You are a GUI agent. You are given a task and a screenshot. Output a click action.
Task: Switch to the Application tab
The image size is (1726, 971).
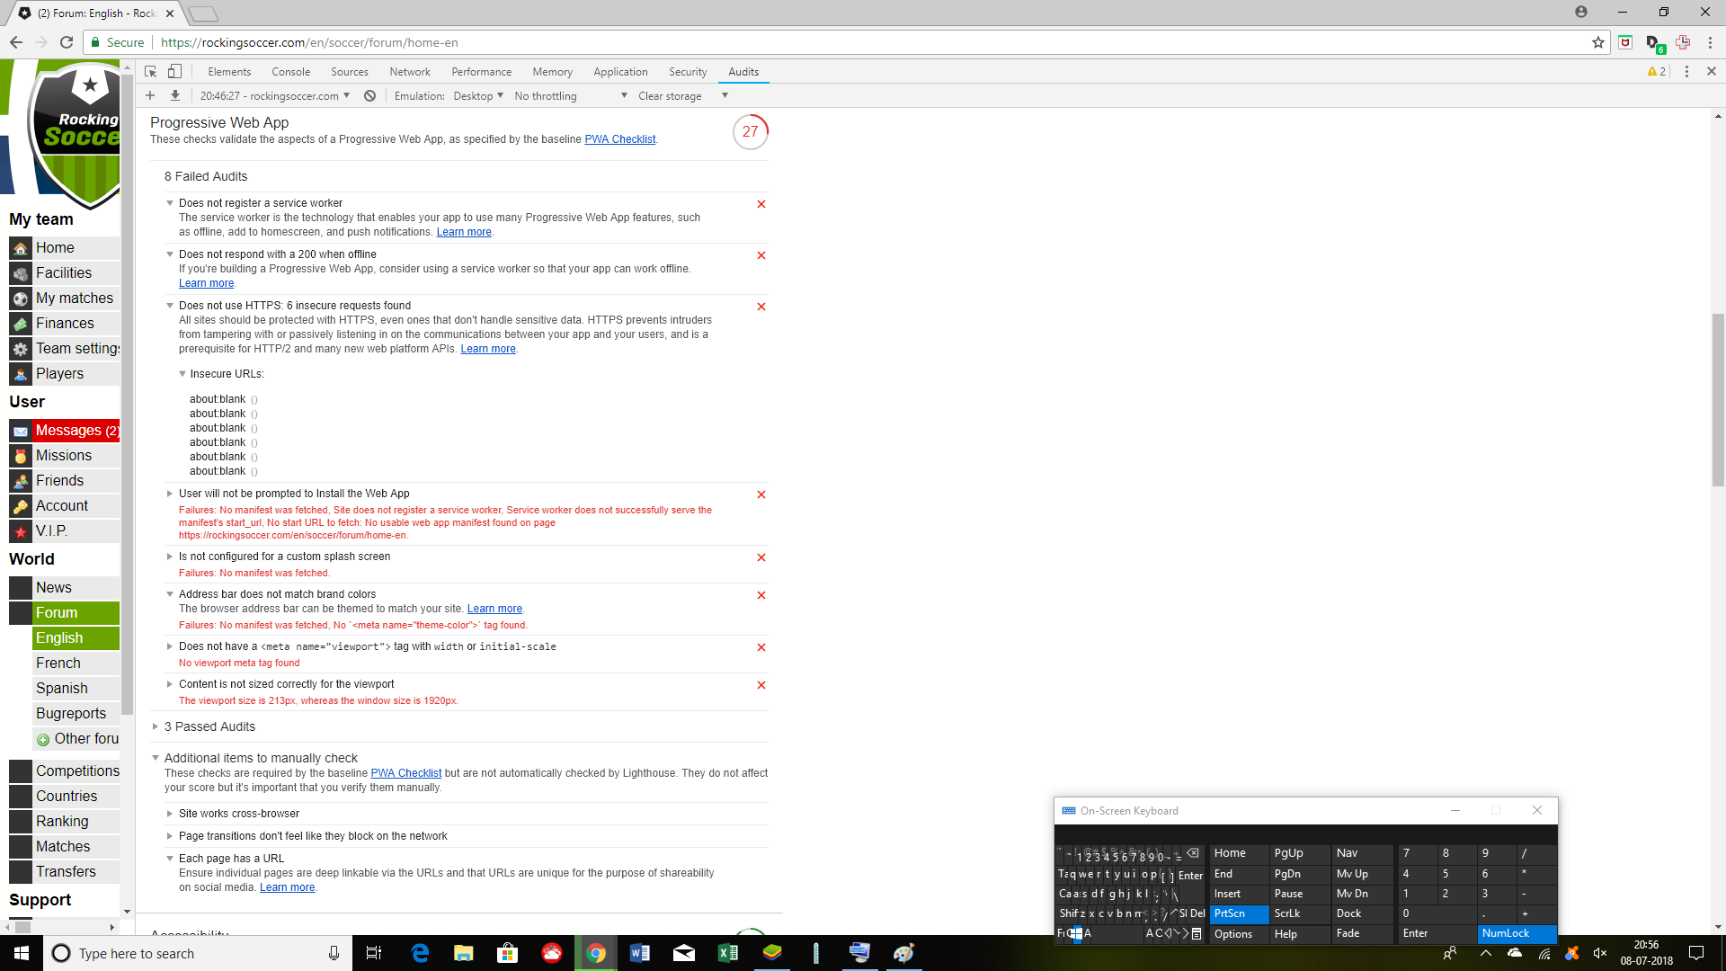click(x=620, y=72)
